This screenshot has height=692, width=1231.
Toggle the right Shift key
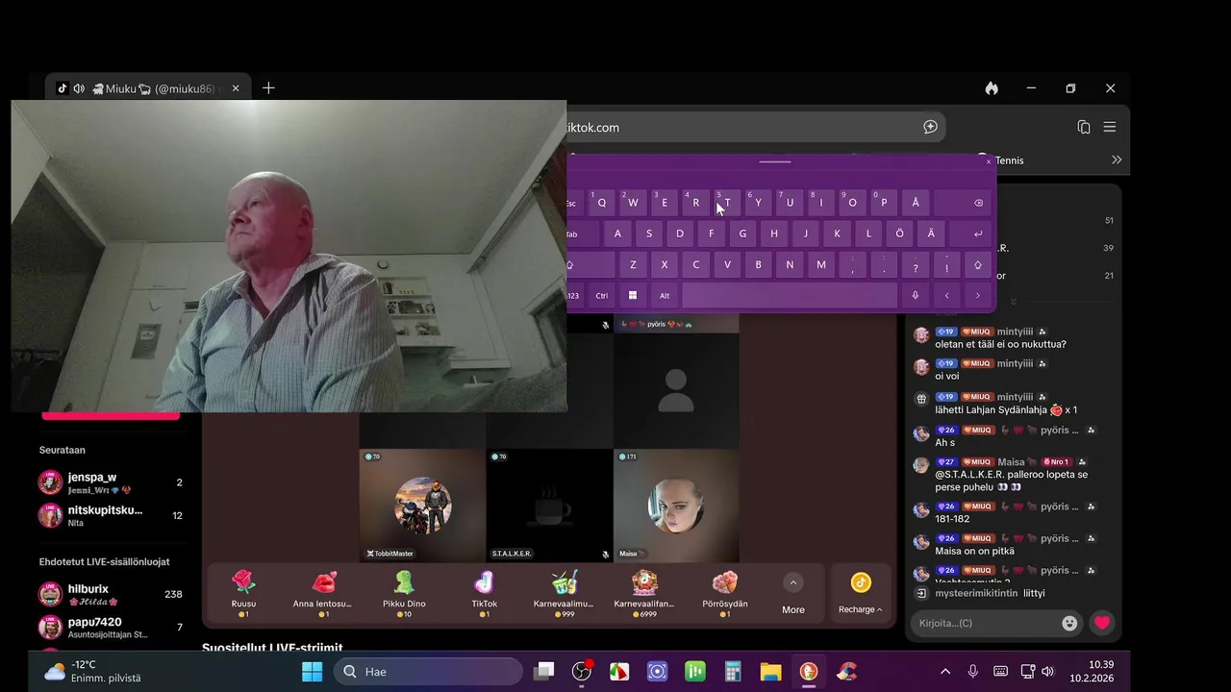click(978, 264)
